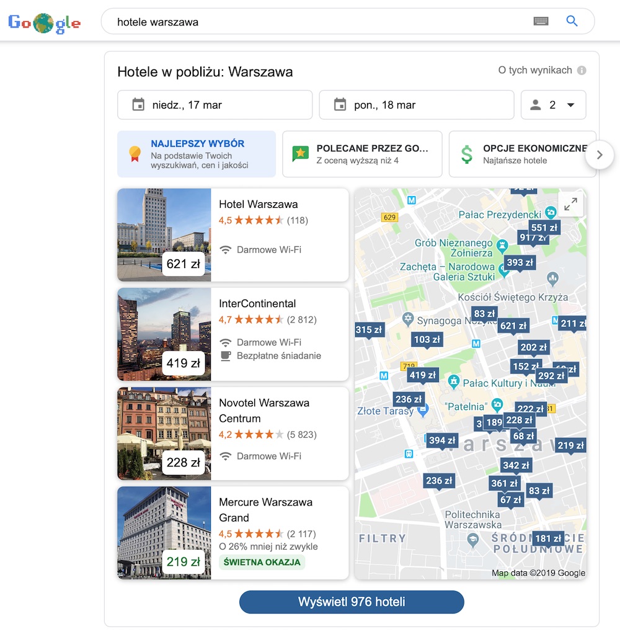Select the 103 zł map price marker
Image resolution: width=620 pixels, height=642 pixels.
(427, 339)
